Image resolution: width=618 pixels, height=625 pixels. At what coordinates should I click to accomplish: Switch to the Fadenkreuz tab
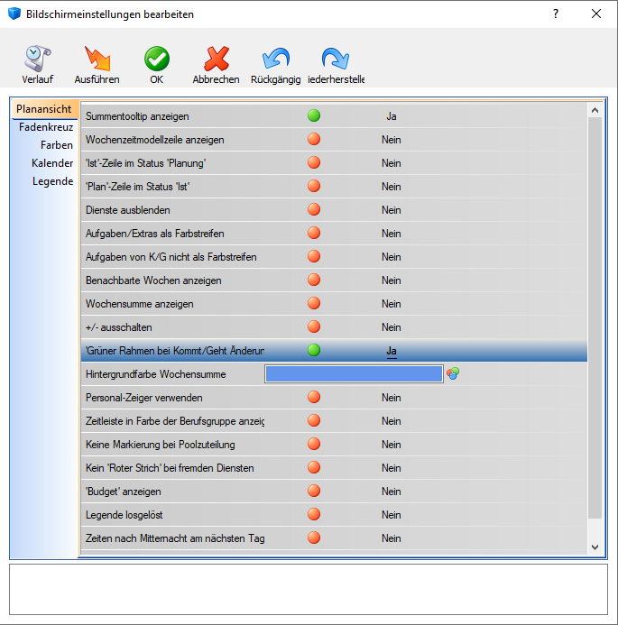click(x=46, y=127)
